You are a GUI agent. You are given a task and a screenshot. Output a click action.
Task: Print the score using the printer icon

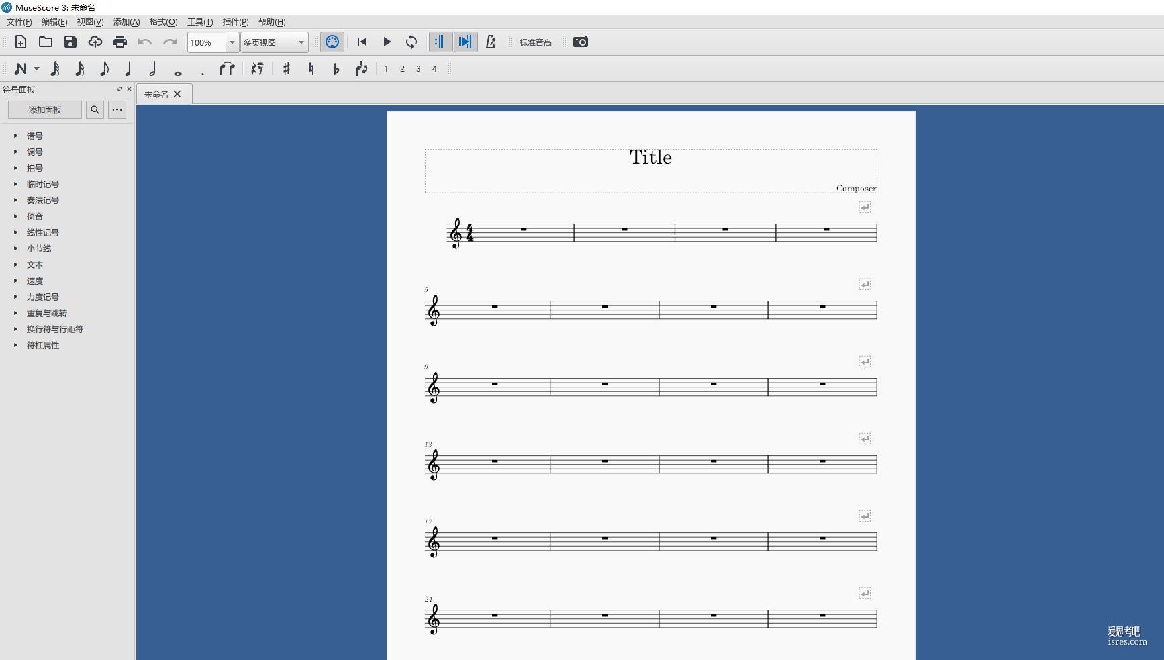pos(120,42)
